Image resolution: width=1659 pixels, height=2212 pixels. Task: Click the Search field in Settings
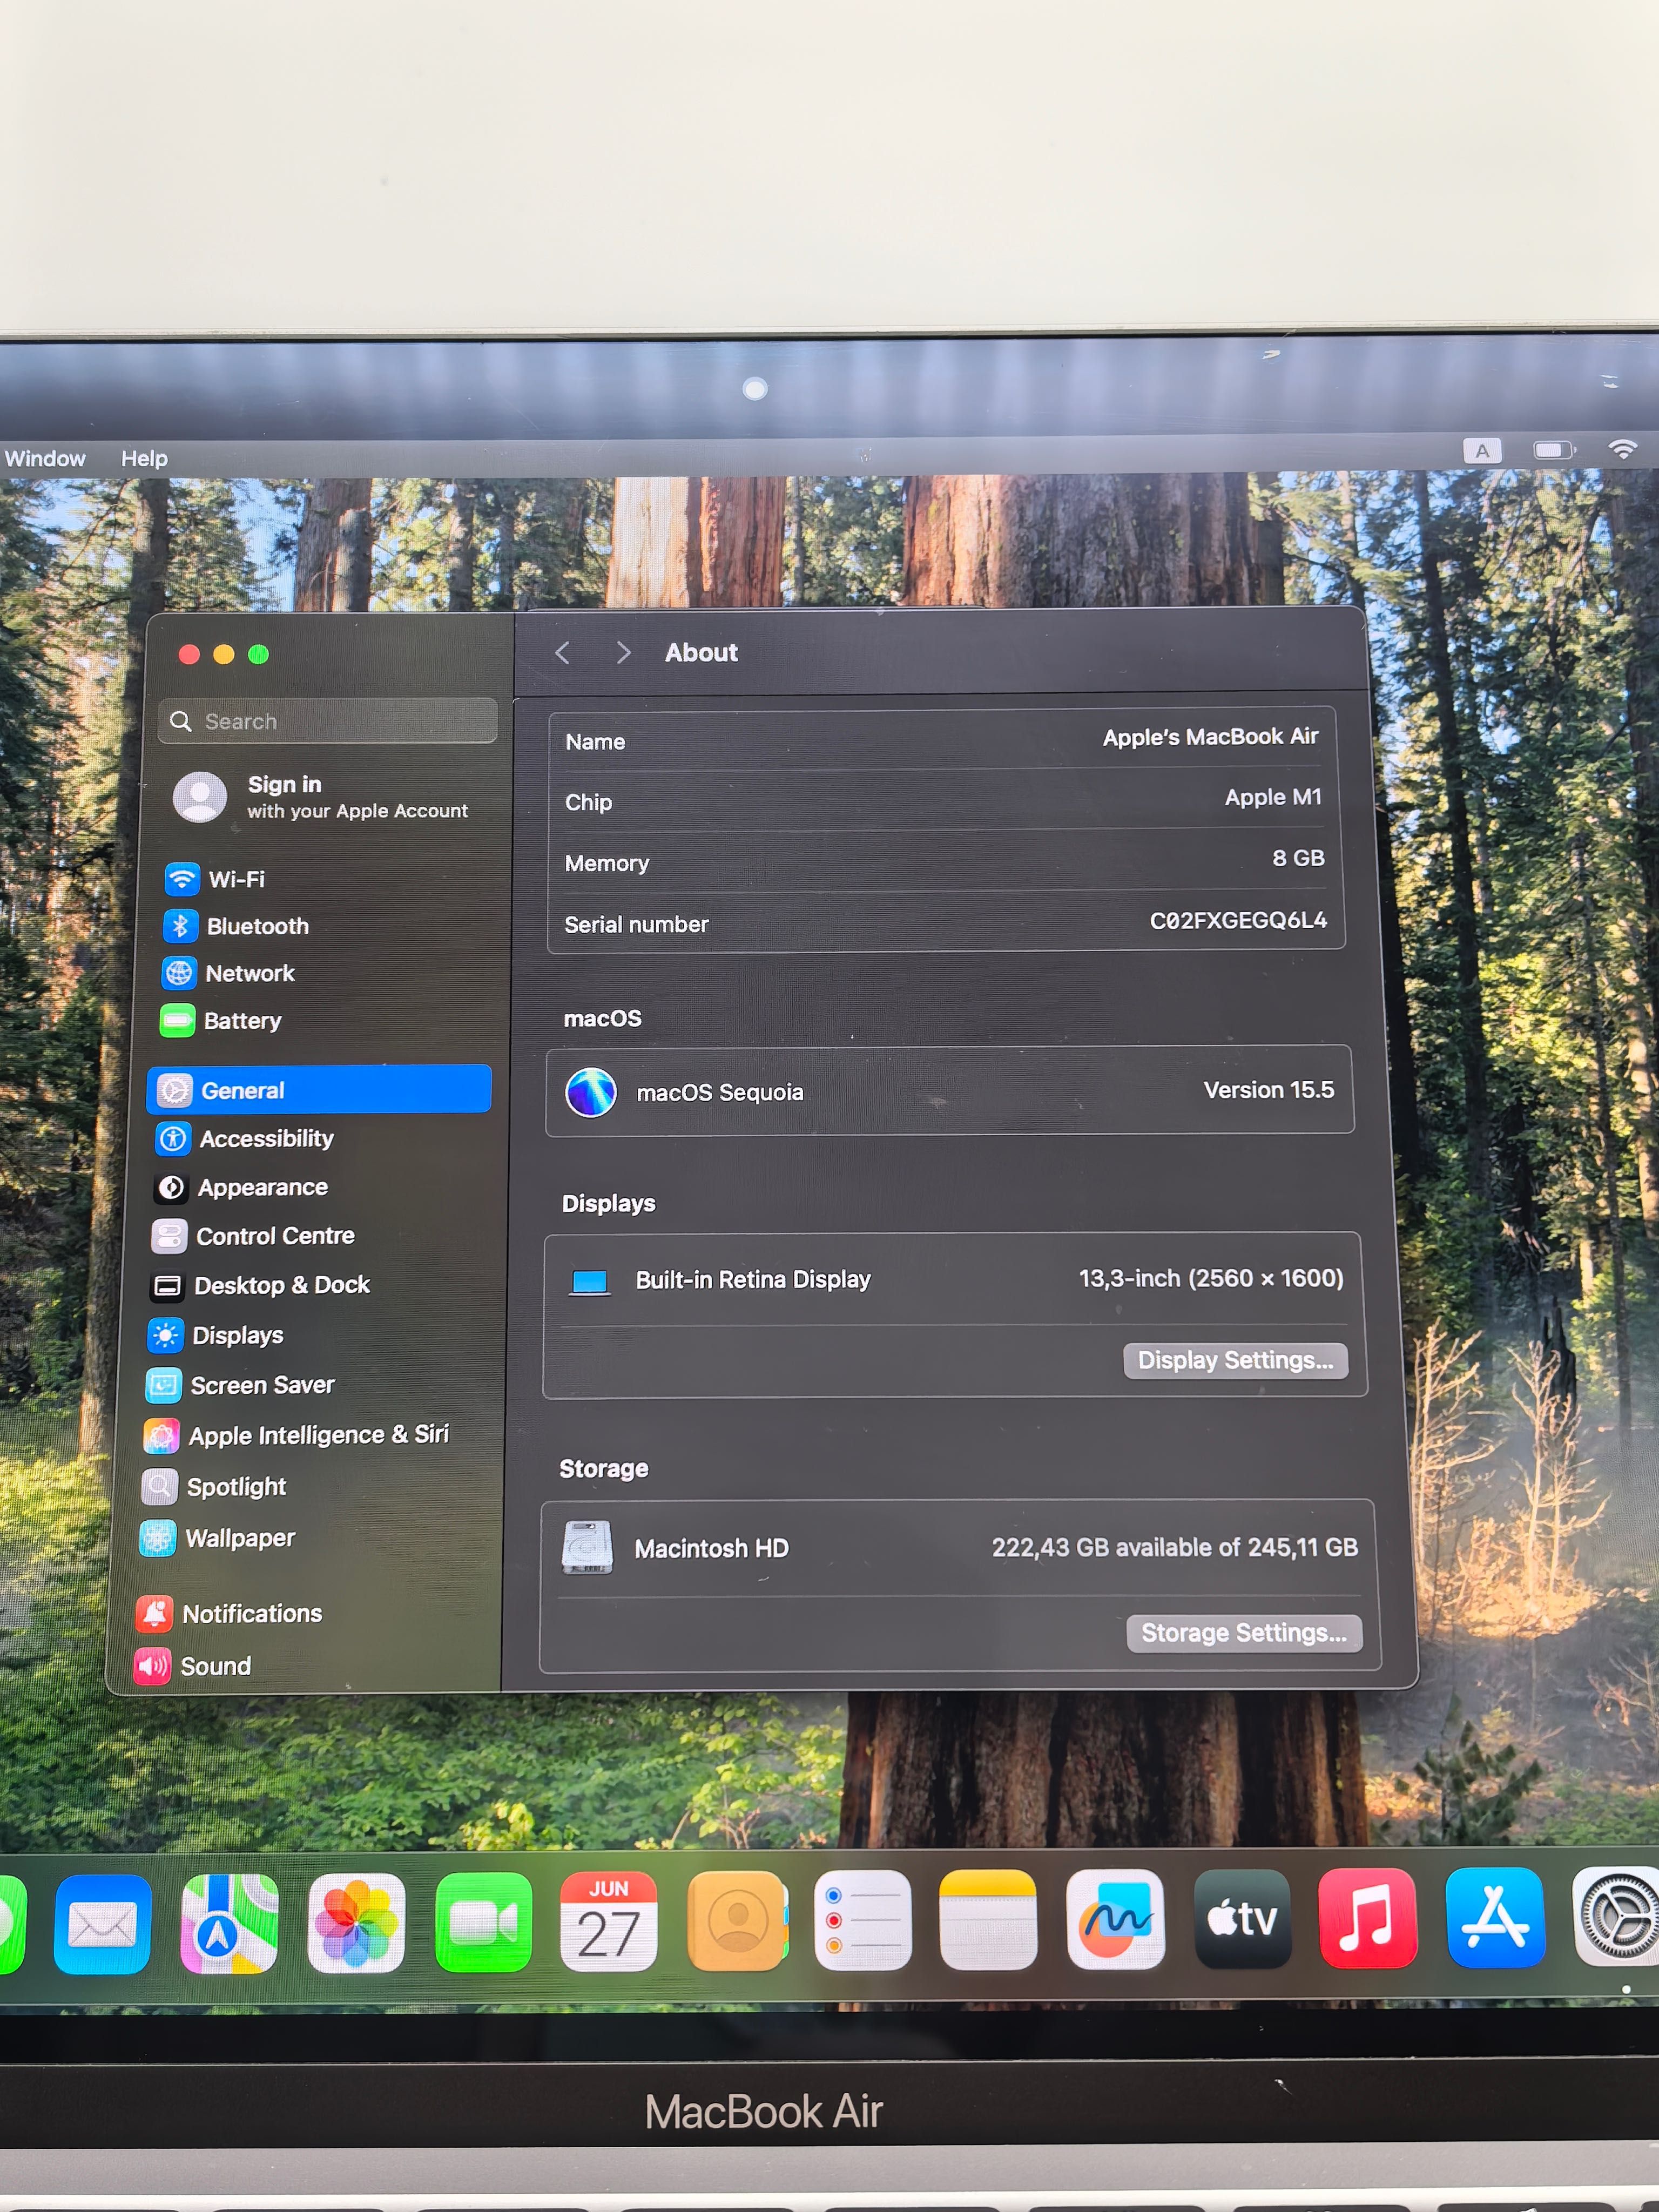point(327,721)
